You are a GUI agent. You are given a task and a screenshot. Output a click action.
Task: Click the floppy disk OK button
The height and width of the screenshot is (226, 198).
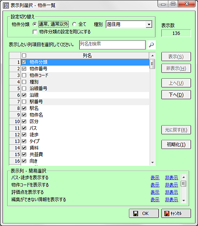144,213
